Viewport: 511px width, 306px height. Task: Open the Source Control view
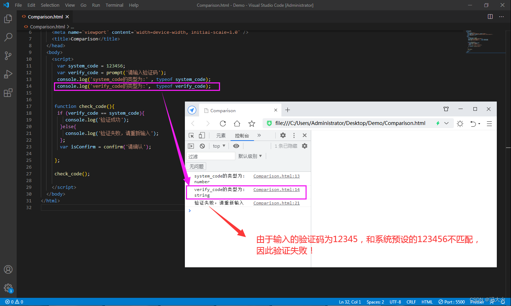tap(8, 55)
